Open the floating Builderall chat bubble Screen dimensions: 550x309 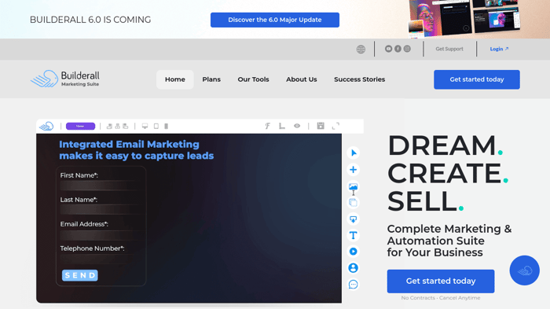(x=524, y=270)
